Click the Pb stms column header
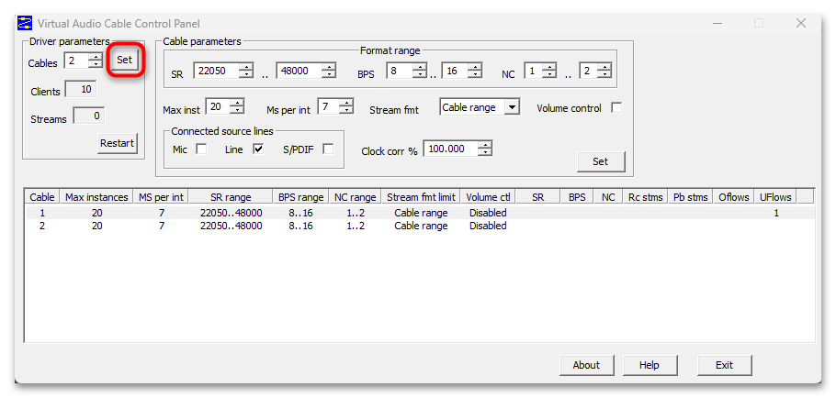This screenshot has height=398, width=836. click(691, 197)
